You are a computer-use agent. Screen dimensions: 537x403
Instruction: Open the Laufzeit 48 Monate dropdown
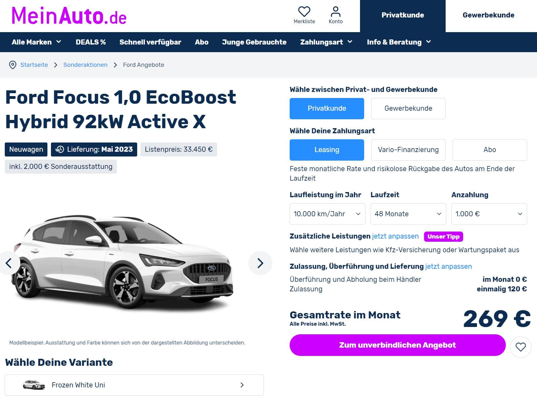pyautogui.click(x=408, y=214)
